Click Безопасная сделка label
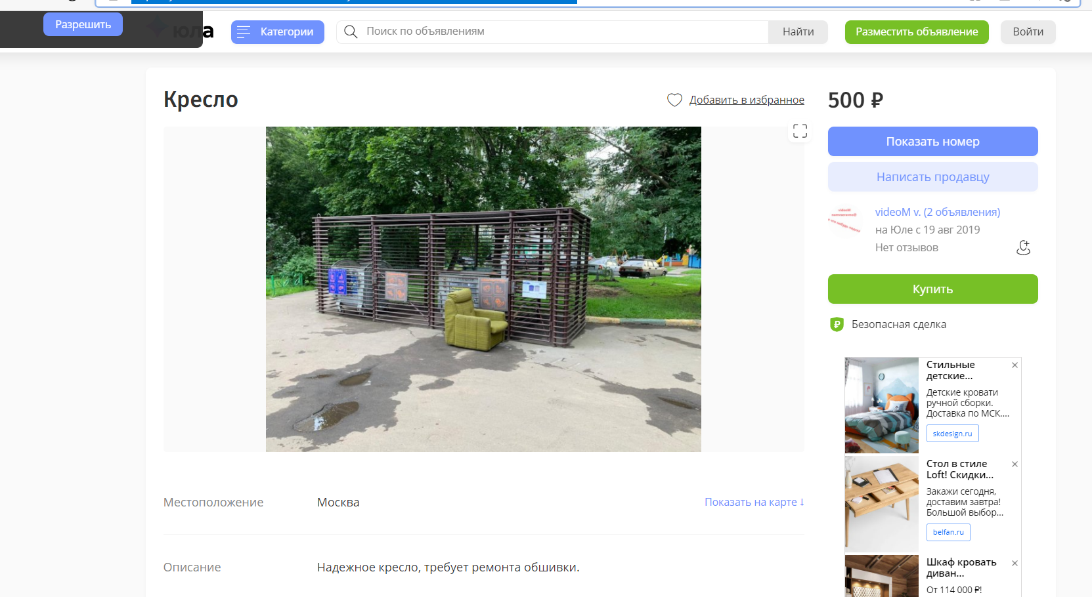 click(x=899, y=324)
